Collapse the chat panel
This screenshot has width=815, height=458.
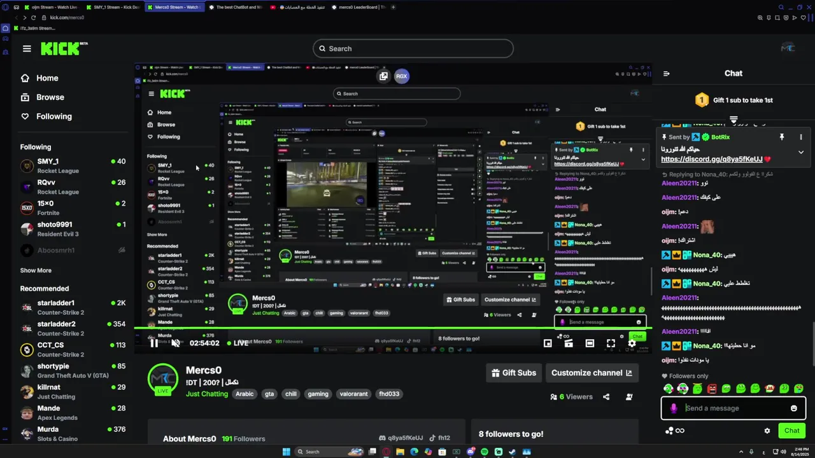(667, 73)
